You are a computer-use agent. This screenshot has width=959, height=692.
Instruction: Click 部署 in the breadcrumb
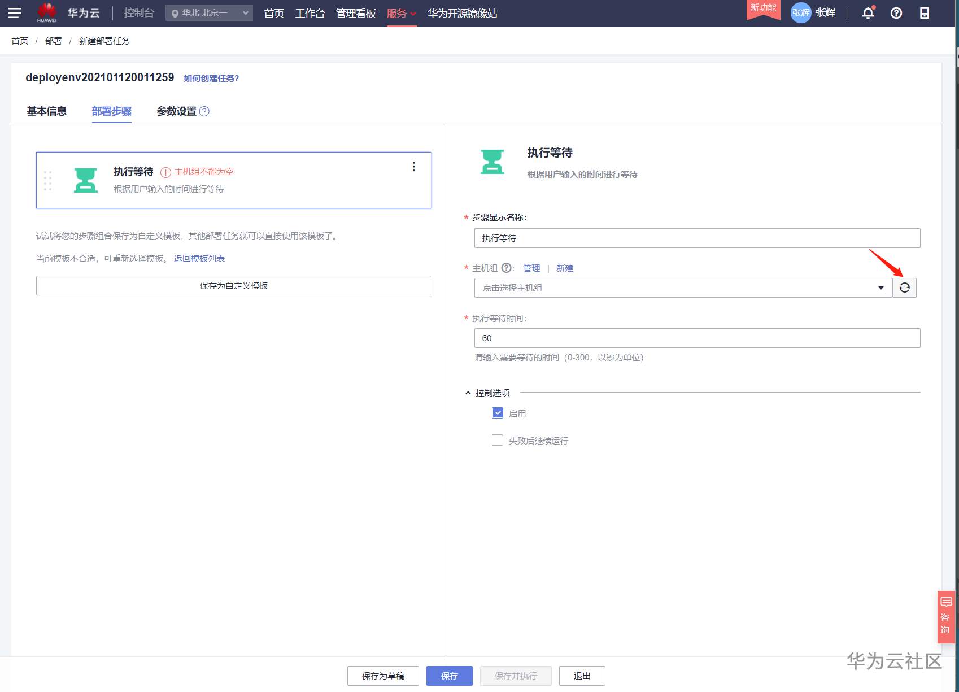click(54, 41)
